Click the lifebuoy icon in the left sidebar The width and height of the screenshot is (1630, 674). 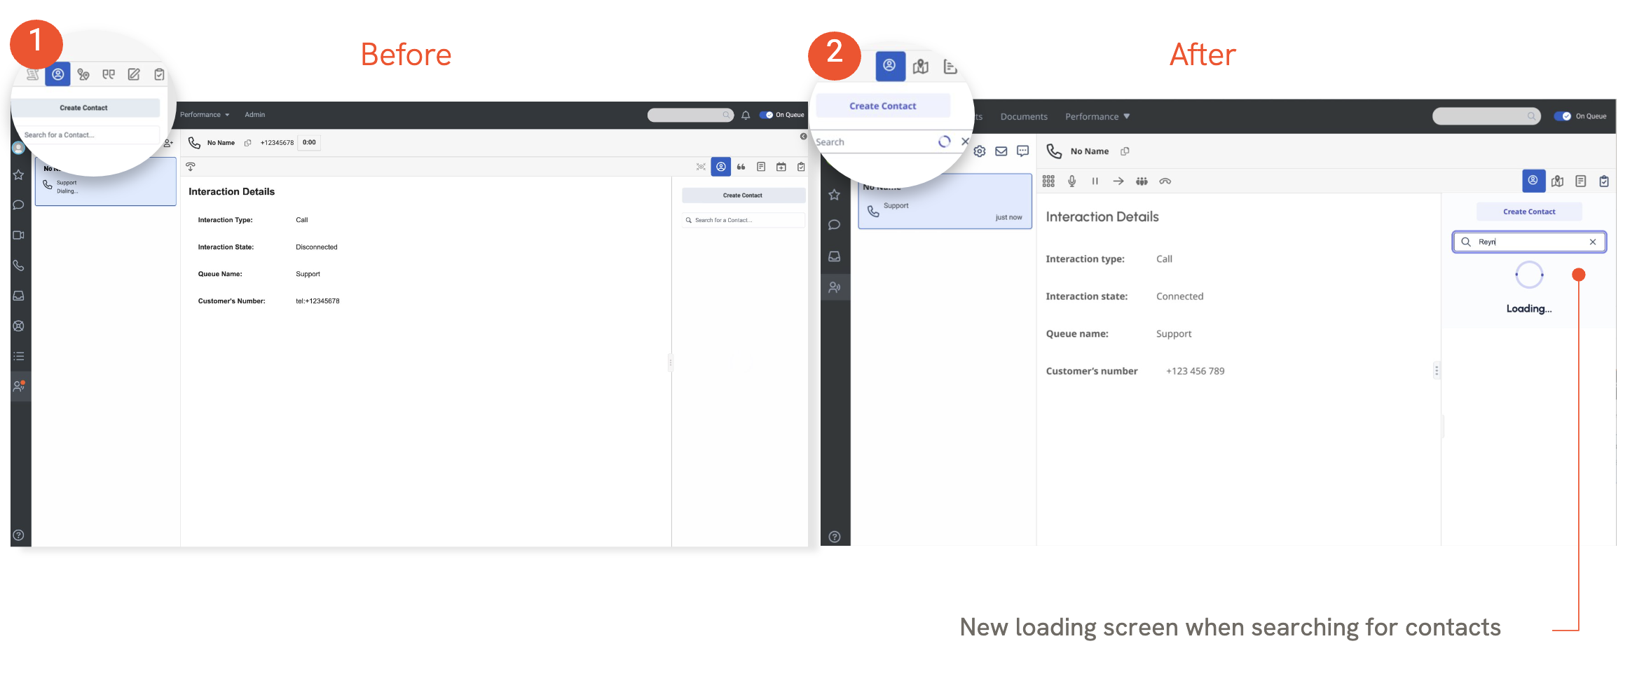point(19,326)
